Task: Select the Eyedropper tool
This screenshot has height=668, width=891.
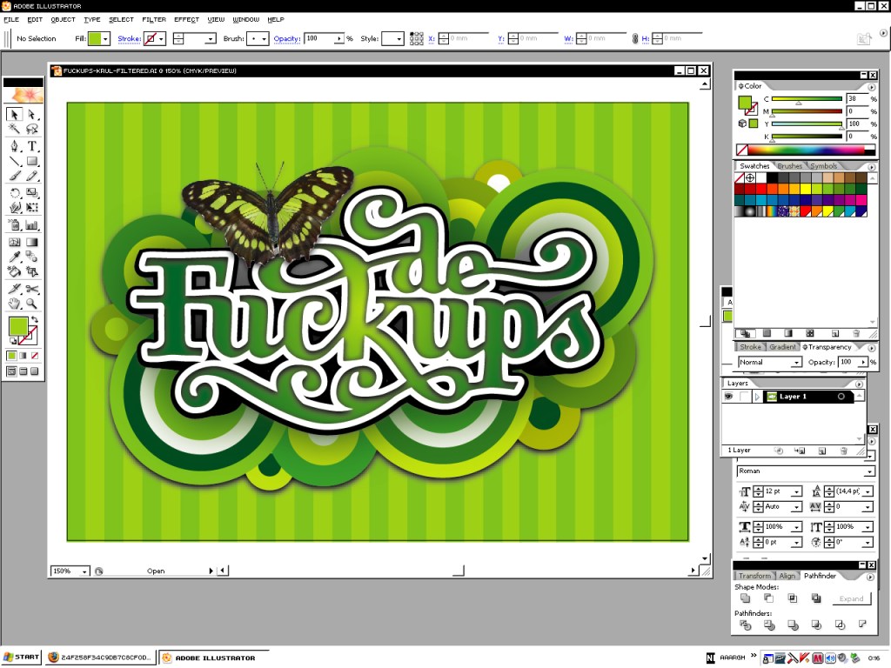Action: [15, 257]
